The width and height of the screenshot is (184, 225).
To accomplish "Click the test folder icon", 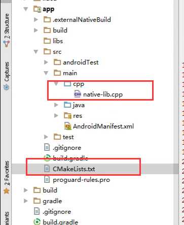I will pos(57,137).
